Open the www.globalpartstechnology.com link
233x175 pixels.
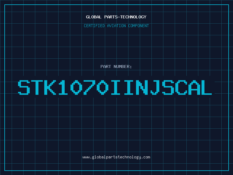tap(116, 157)
